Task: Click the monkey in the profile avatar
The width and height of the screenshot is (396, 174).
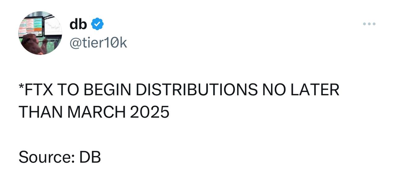Action: pyautogui.click(x=30, y=44)
